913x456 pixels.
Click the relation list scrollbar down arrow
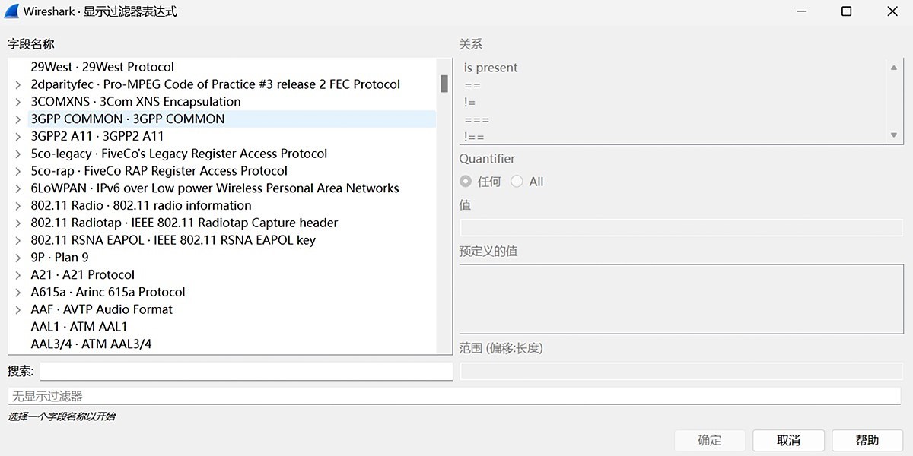(895, 134)
